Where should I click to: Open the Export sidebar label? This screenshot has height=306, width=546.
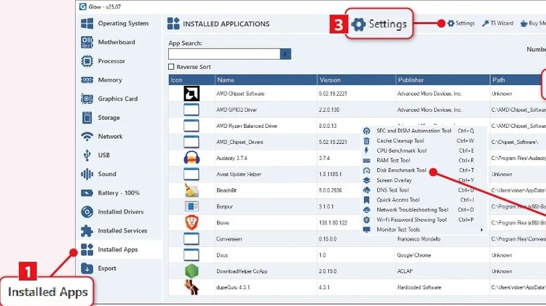point(107,268)
